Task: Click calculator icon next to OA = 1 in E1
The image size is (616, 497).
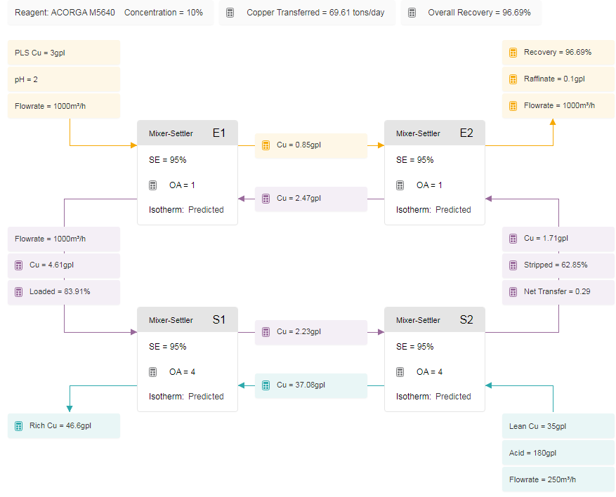Action: (x=153, y=185)
